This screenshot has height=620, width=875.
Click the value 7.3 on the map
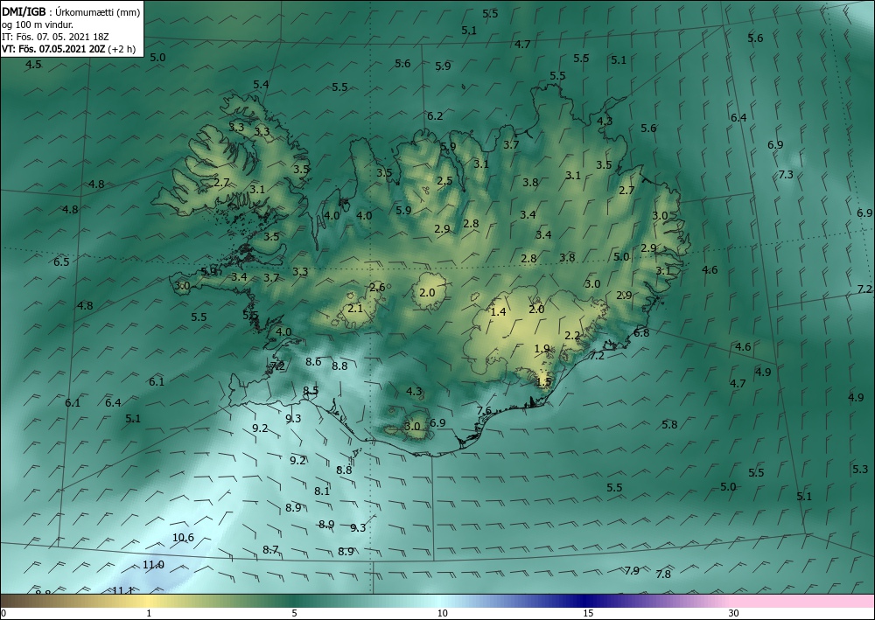tap(786, 175)
